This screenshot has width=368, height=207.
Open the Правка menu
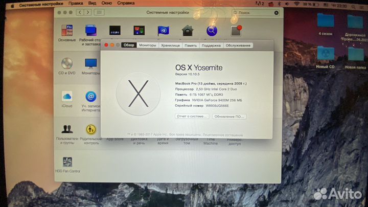point(76,3)
